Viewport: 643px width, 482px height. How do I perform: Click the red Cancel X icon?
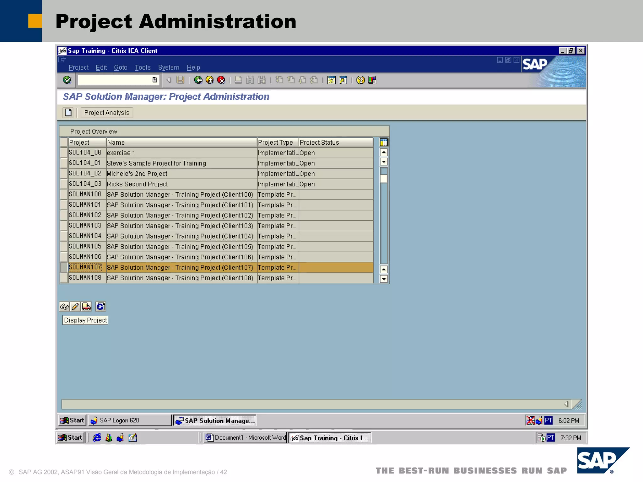[221, 80]
